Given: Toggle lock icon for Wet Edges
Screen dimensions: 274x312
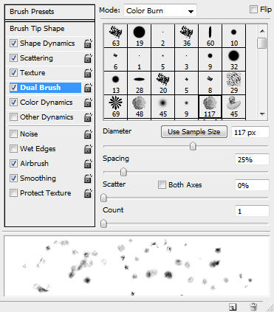Looking at the screenshot, I should pyautogui.click(x=88, y=149).
